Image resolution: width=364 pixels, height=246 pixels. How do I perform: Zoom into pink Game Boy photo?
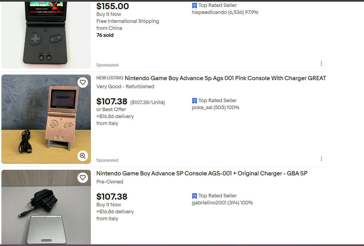(x=82, y=156)
